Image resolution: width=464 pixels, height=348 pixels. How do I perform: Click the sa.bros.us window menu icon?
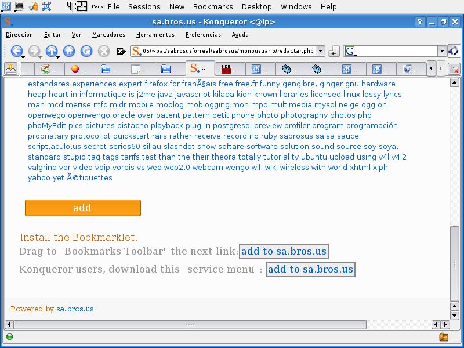pyautogui.click(x=8, y=22)
